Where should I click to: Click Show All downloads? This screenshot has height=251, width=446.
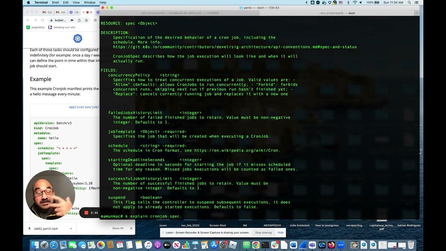click(x=118, y=228)
